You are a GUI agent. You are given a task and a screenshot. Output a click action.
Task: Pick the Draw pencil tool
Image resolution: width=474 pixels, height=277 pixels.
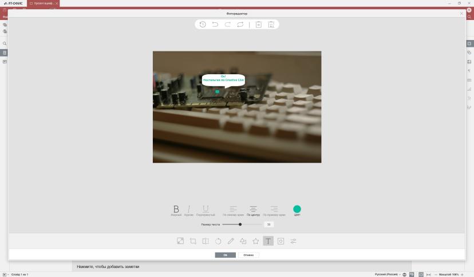pyautogui.click(x=231, y=241)
